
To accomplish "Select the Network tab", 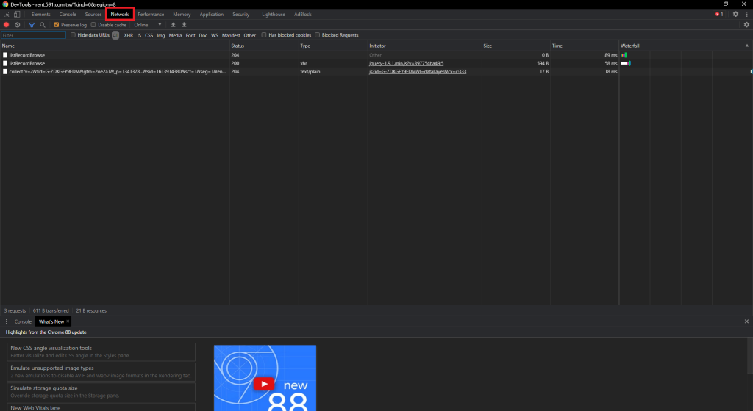I will pos(120,15).
